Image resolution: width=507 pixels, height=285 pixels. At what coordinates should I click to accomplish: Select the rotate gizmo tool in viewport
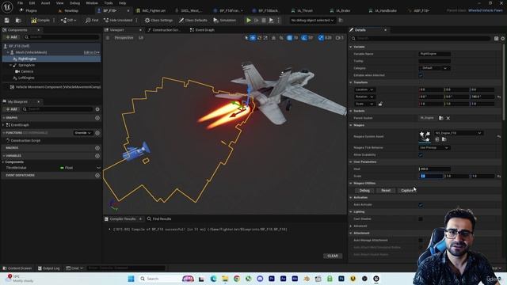(259, 38)
